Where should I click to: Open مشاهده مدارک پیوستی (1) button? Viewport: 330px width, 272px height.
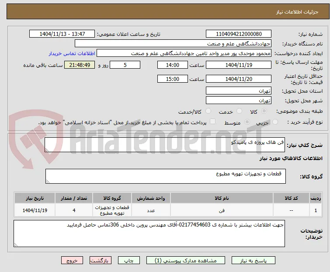coord(186,261)
